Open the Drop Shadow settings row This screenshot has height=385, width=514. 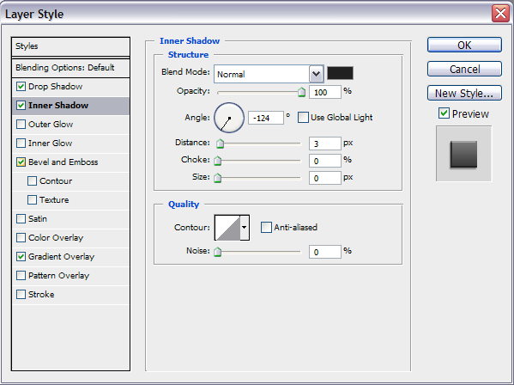70,87
